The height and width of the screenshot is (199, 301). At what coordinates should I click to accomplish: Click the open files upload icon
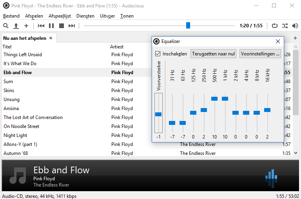click(16, 26)
